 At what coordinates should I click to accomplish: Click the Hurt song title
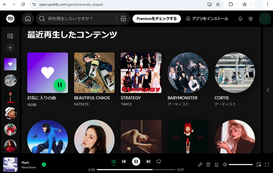point(25,163)
